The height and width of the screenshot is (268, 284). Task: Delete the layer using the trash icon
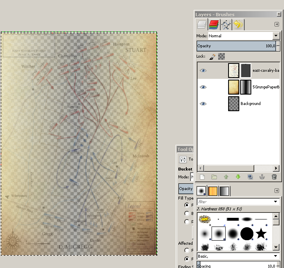(274, 177)
